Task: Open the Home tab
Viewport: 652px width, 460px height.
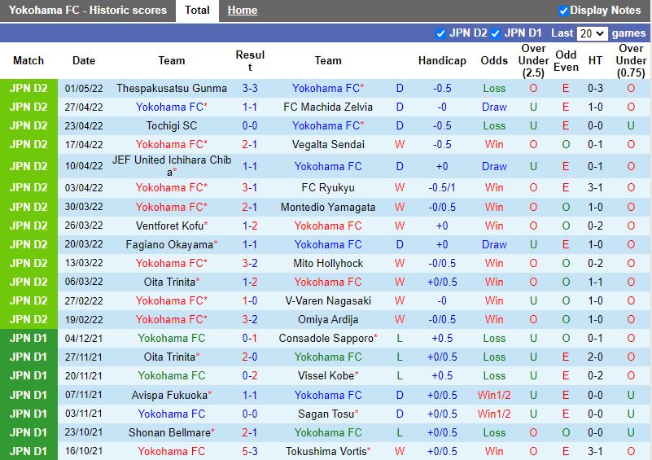Action: pos(243,11)
